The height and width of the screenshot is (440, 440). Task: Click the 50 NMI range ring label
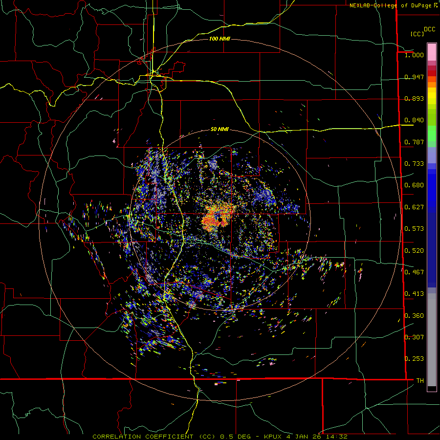220,130
